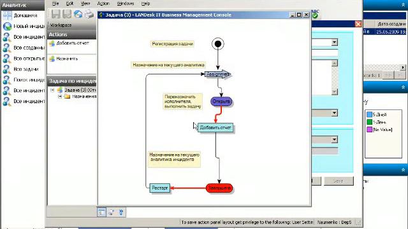Click Назначить action in Actions panel
The image size is (408, 229).
64,59
